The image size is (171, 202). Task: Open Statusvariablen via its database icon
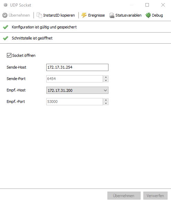[x=112, y=16]
